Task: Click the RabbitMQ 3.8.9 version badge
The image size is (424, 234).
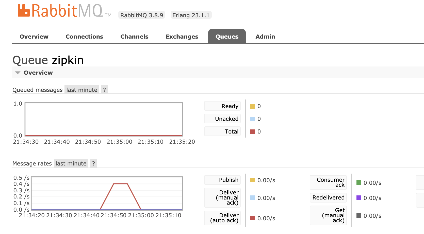Action: 142,15
